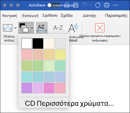Open Περισσότερα χρώματα... for more colors
Screen dimensions: 130x113
click(x=69, y=103)
